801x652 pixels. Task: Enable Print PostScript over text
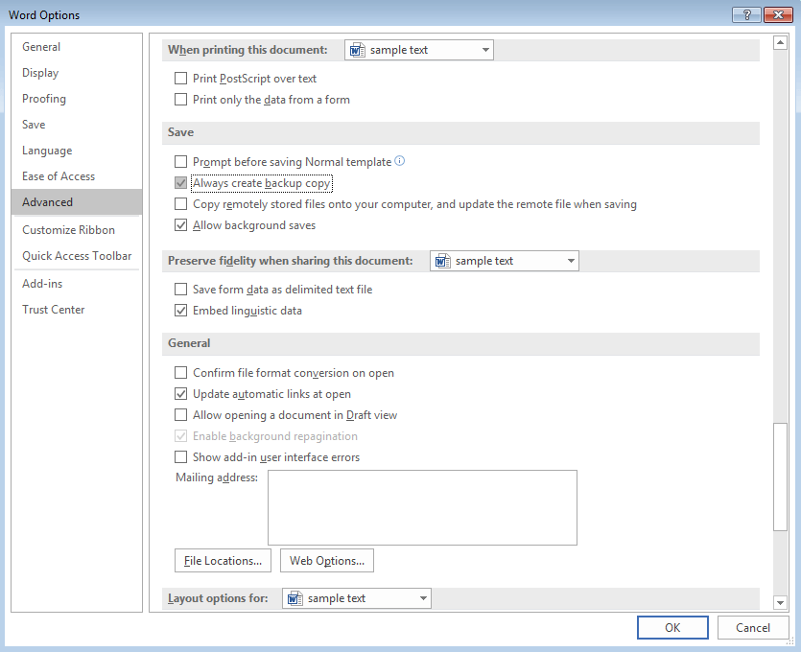coord(181,78)
